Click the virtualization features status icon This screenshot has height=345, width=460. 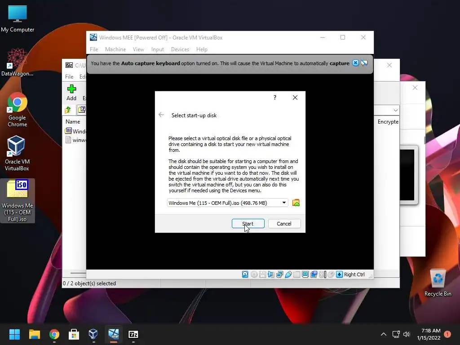[323, 274]
